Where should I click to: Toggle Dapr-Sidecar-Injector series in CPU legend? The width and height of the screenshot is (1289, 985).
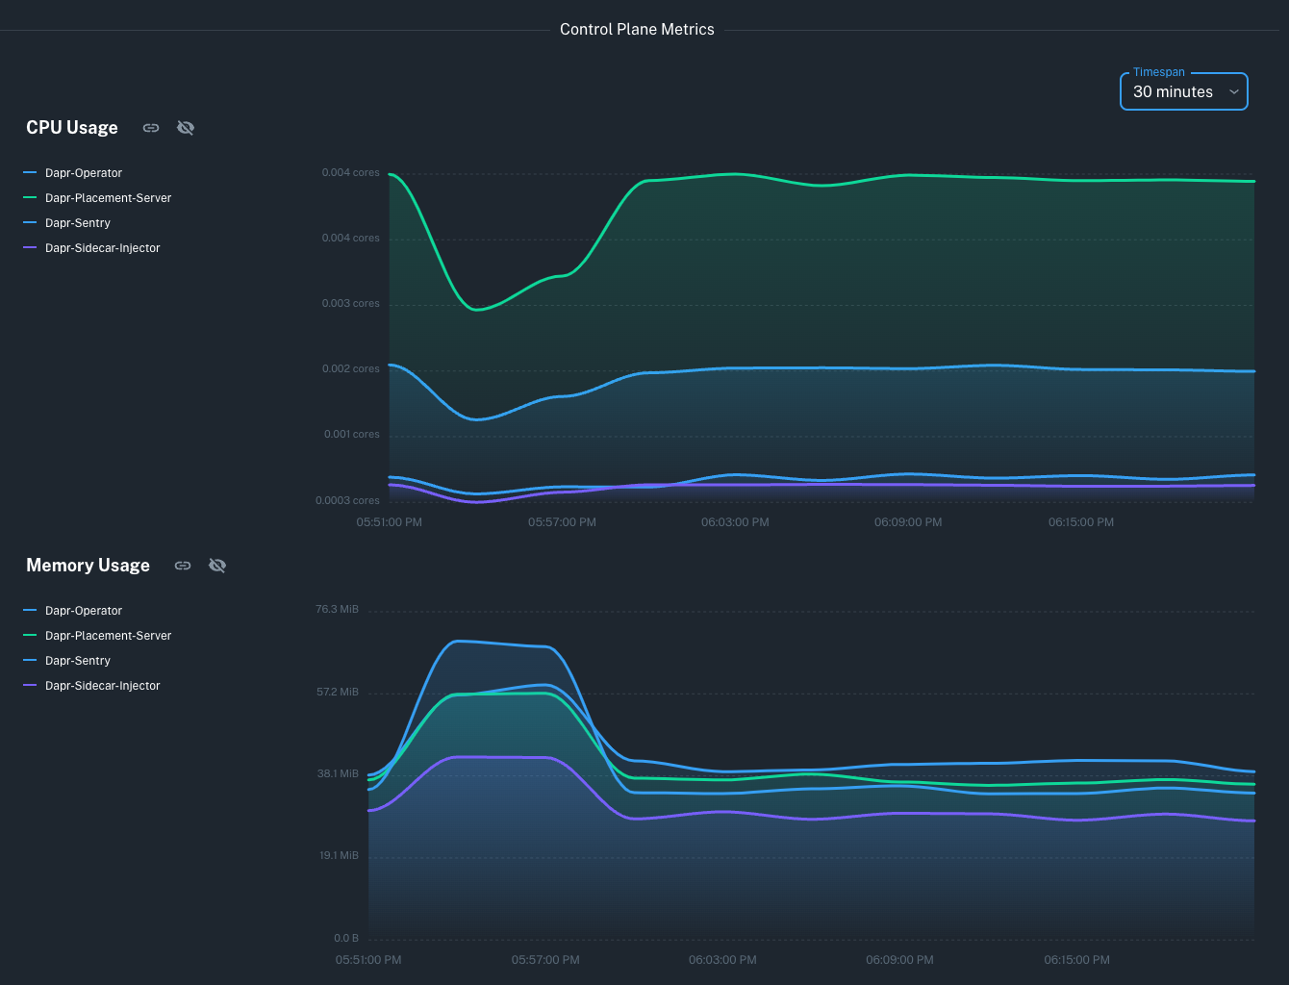(x=91, y=248)
